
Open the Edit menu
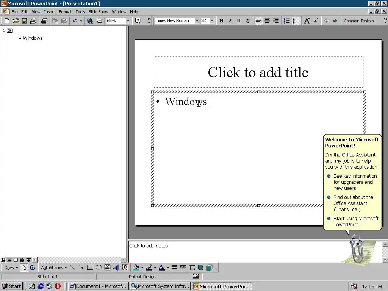coord(25,12)
